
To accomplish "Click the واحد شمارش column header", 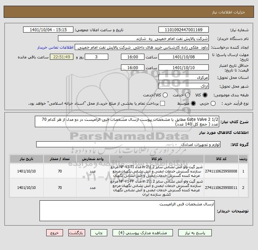I will [93, 159].
